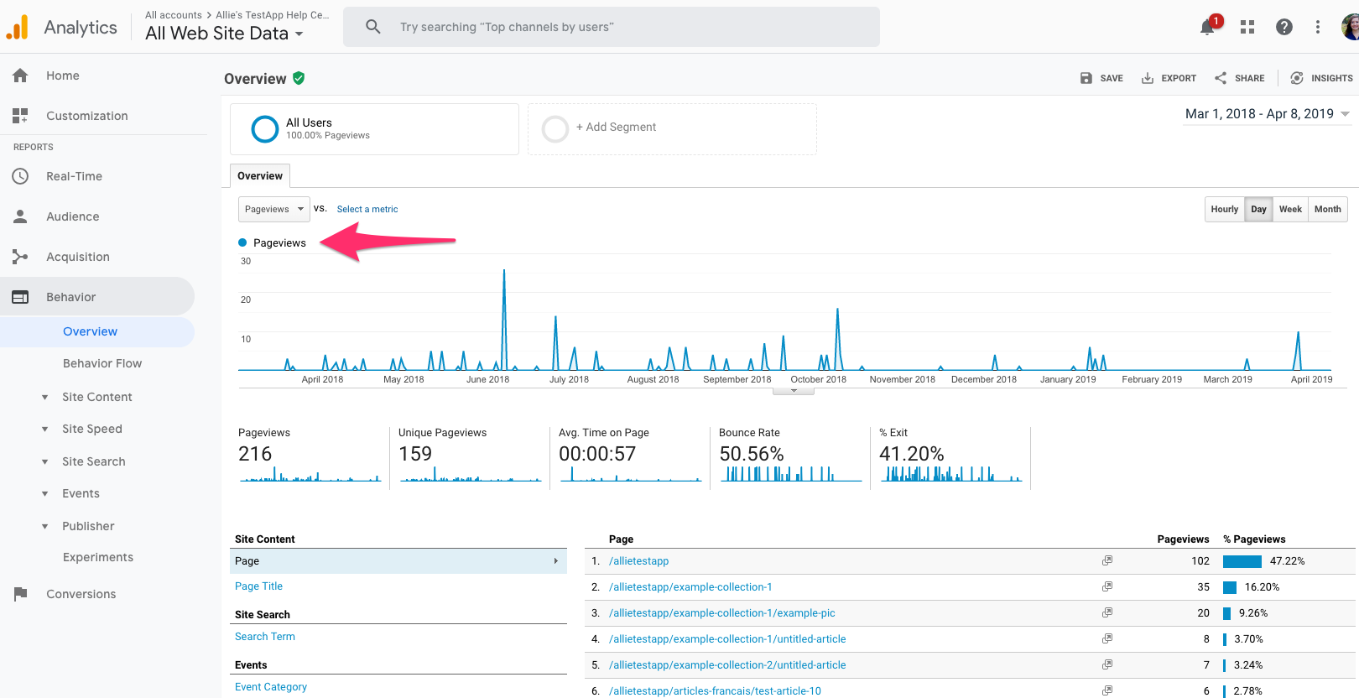
Task: Open the three-dot more options menu
Action: pos(1318,27)
